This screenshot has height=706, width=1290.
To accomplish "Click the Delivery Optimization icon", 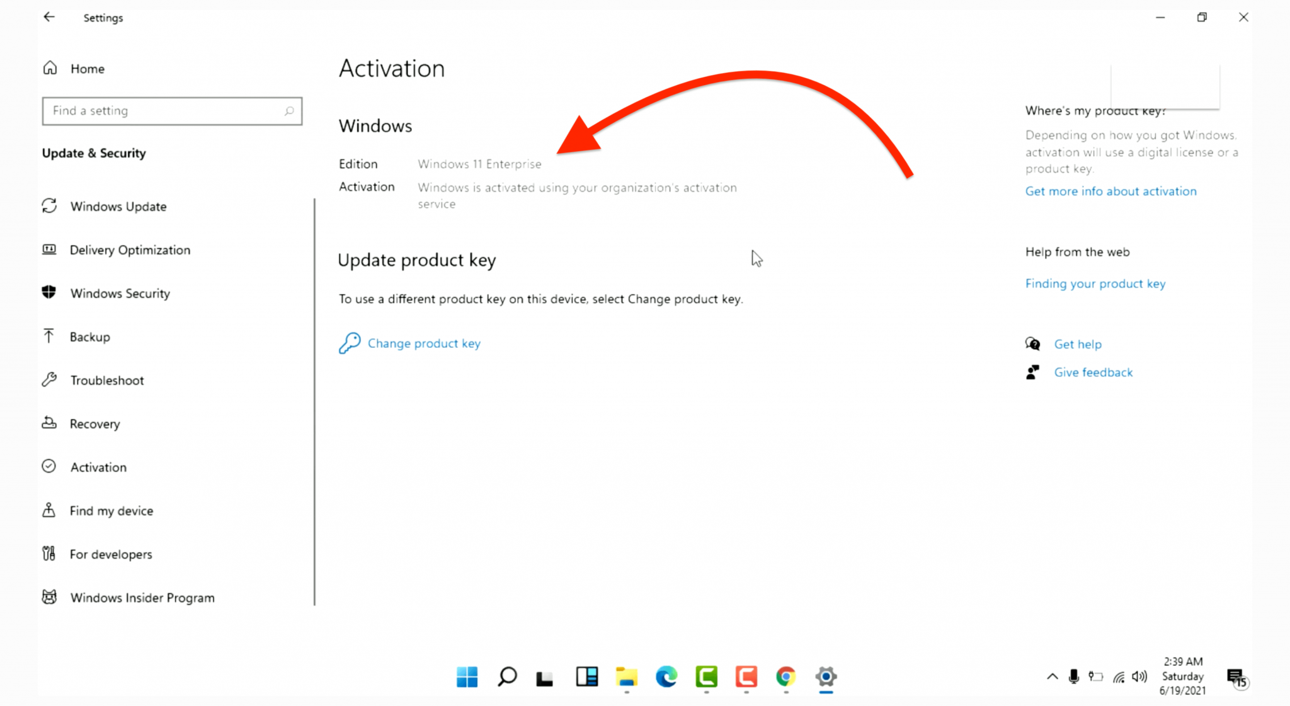I will click(x=49, y=249).
